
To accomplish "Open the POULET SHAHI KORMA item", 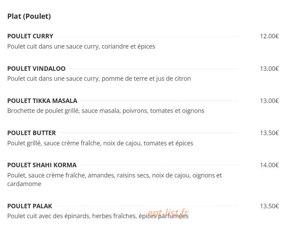I will [42, 165].
